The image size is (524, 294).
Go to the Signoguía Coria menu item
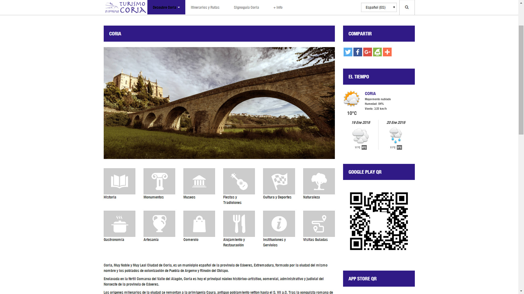[246, 7]
